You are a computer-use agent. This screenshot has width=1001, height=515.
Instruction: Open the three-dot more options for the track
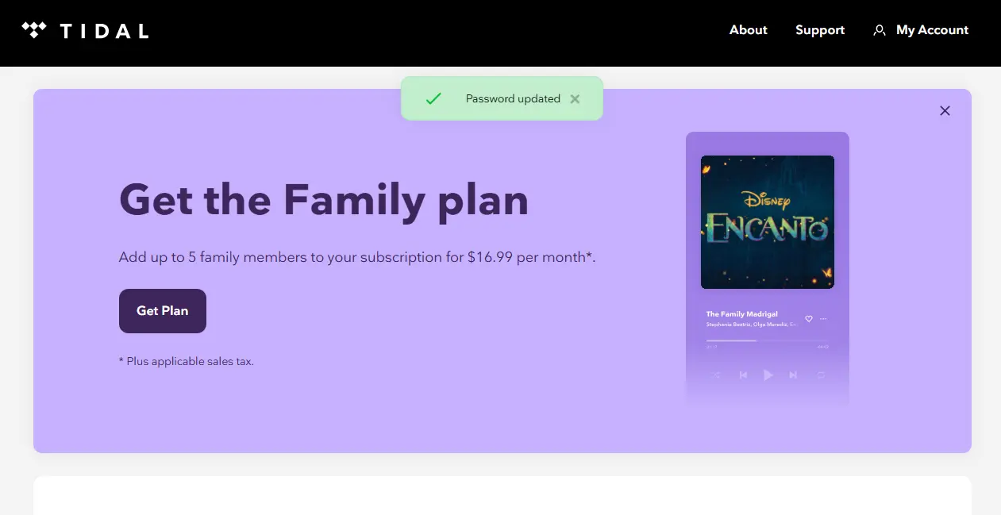tap(823, 318)
